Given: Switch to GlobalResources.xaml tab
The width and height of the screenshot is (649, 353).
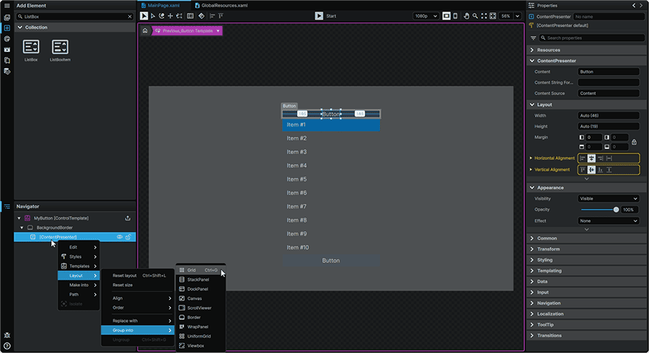Looking at the screenshot, I should click(x=221, y=5).
